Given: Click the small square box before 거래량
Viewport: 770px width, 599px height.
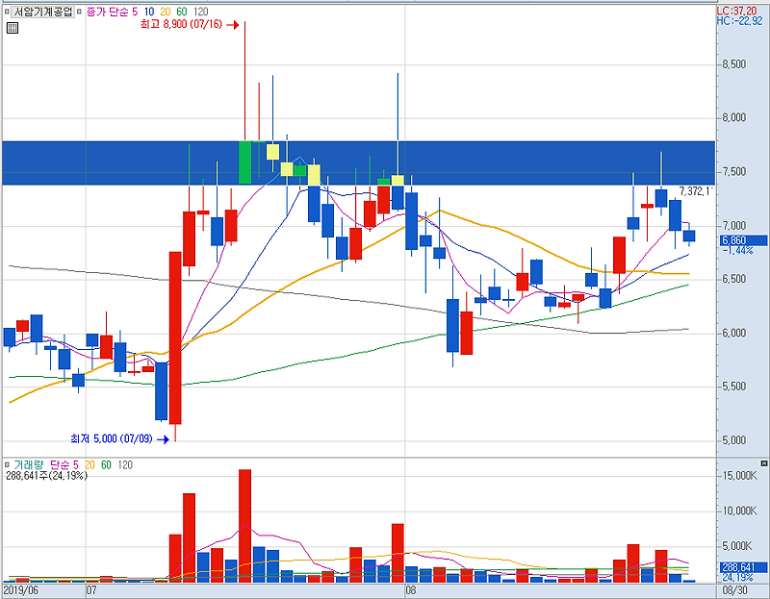Looking at the screenshot, I should coord(7,464).
